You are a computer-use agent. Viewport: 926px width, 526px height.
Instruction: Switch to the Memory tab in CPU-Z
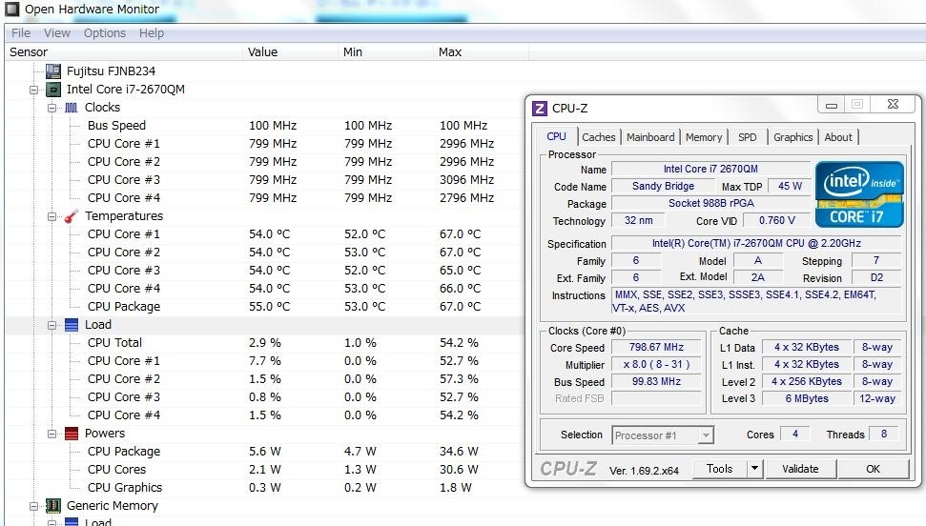(704, 137)
